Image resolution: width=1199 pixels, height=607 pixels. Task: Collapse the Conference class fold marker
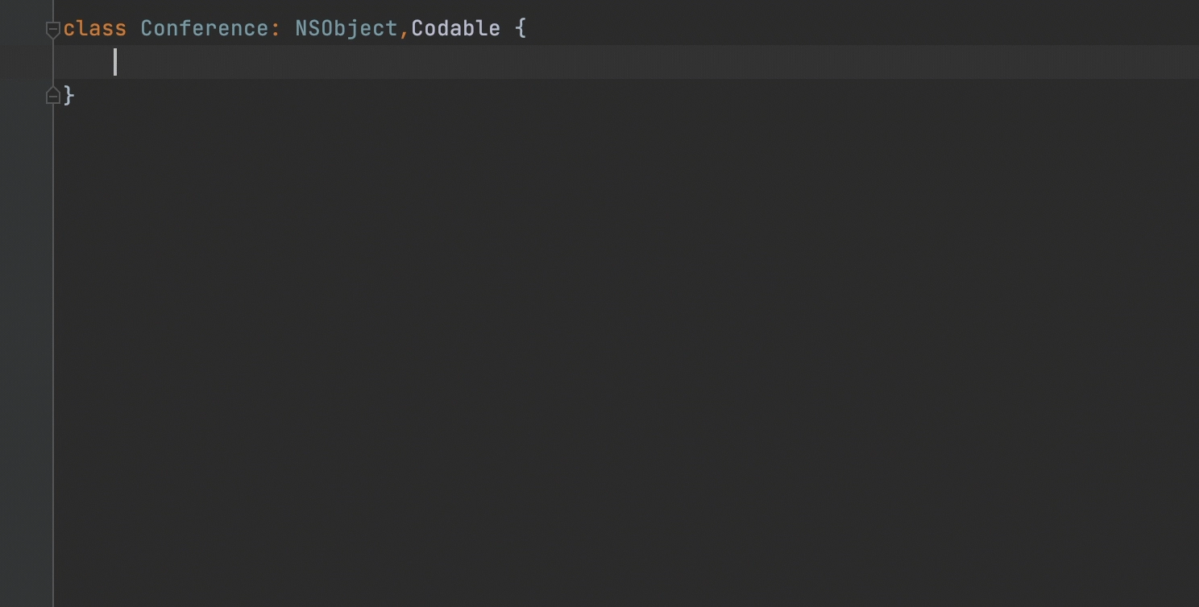[x=53, y=30]
